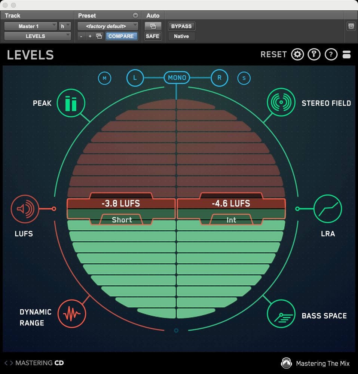Toggle the L left channel solo
This screenshot has width=358, height=374.
(135, 78)
